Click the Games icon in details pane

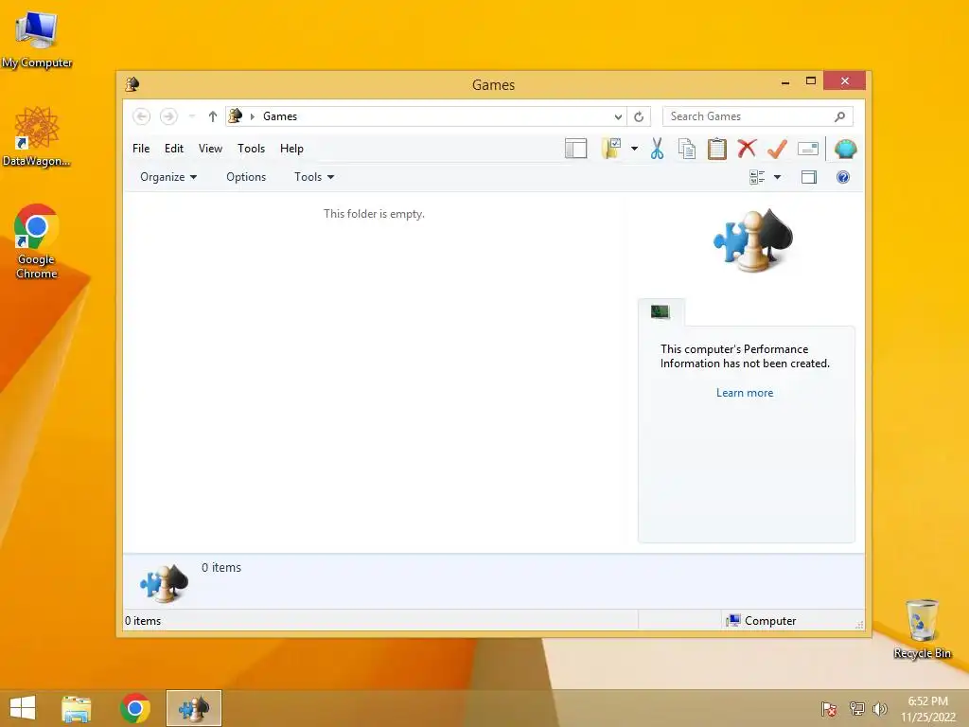click(164, 583)
